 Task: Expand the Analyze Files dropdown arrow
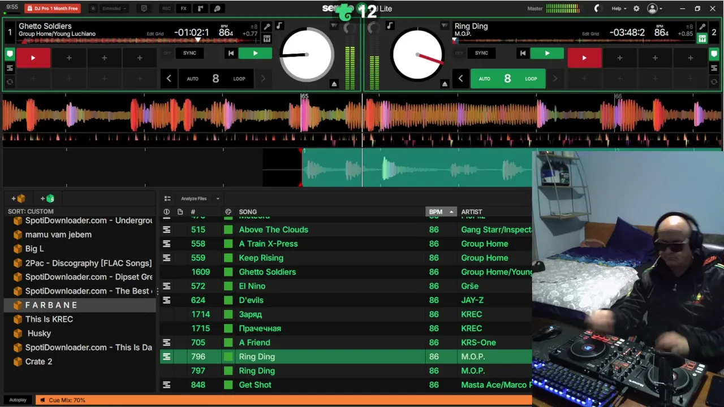click(x=218, y=198)
